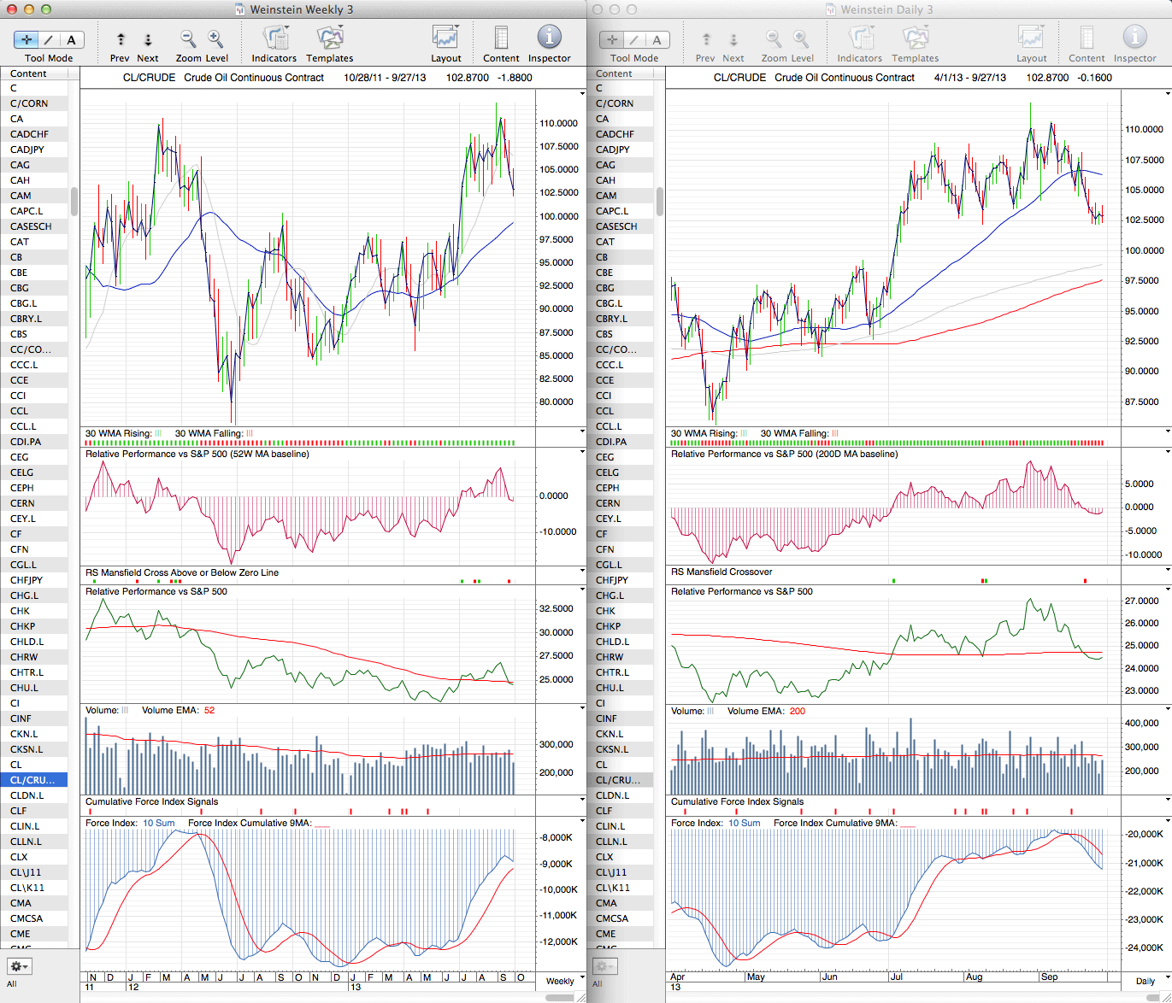This screenshot has height=1003, width=1172.
Task: Open the gear menu below Weekly symbol list
Action: click(19, 966)
